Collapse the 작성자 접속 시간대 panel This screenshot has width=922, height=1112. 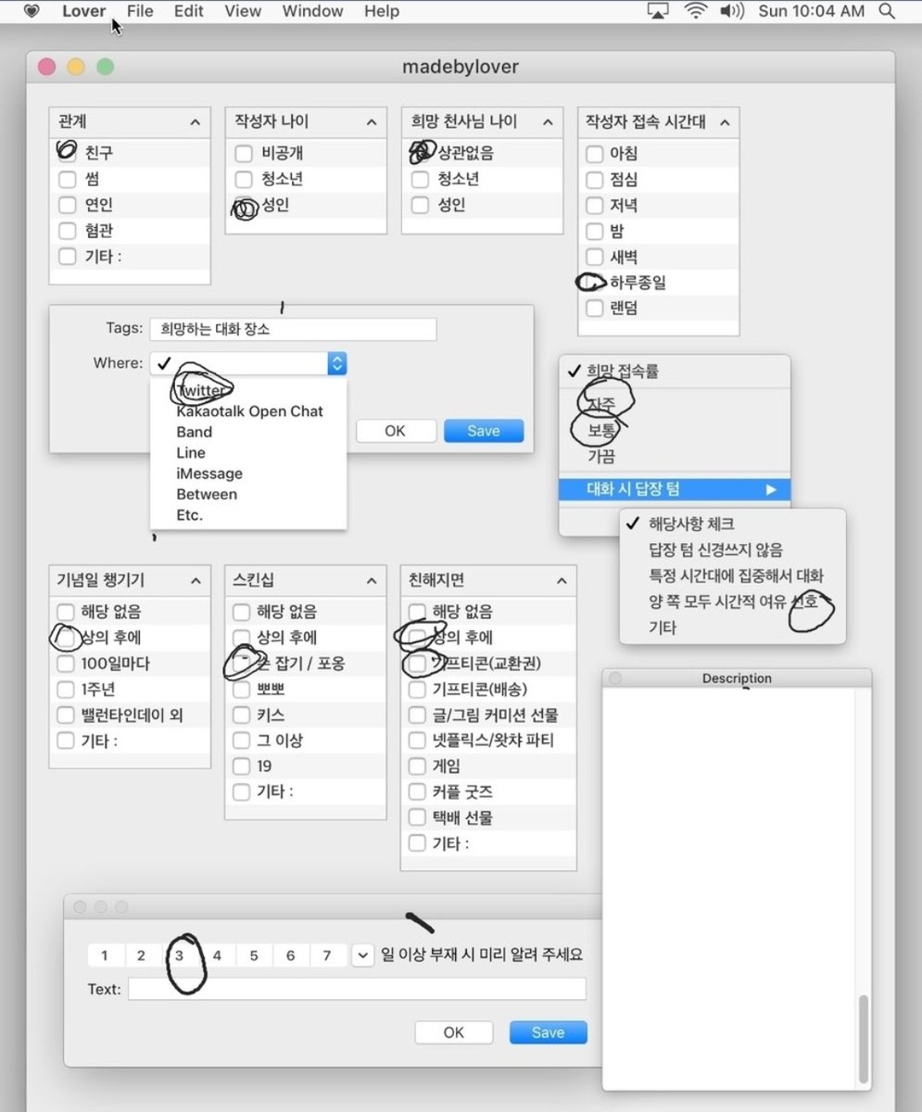click(x=724, y=122)
